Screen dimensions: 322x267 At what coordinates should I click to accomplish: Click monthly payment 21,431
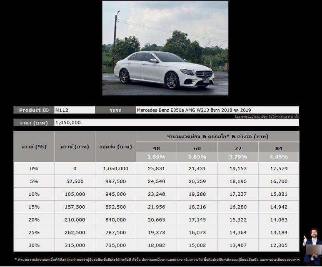coord(197,169)
